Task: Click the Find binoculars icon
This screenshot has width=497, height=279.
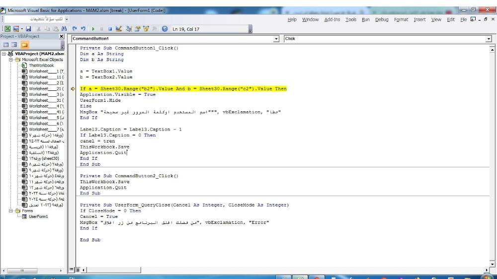Action: coord(64,29)
